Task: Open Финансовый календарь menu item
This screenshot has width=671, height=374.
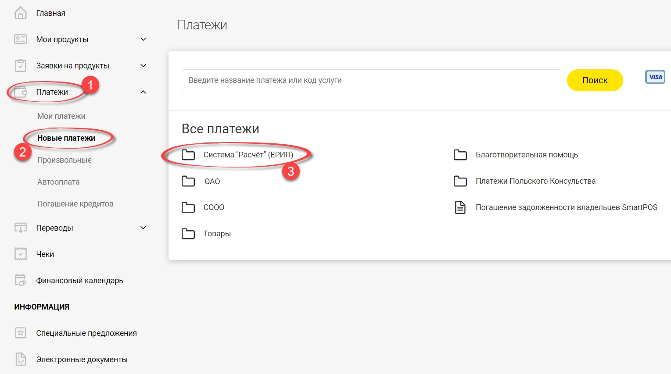Action: click(x=80, y=281)
